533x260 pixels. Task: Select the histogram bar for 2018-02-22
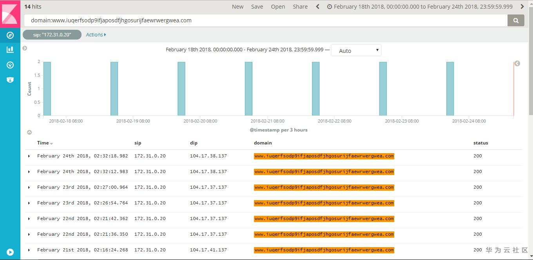316,88
